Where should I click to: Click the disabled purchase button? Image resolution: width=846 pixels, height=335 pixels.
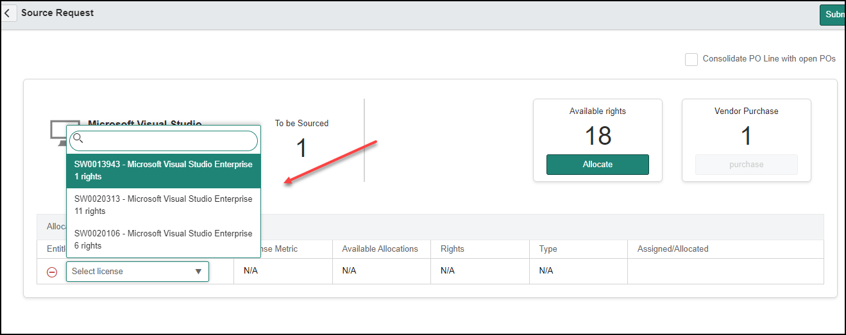click(747, 165)
